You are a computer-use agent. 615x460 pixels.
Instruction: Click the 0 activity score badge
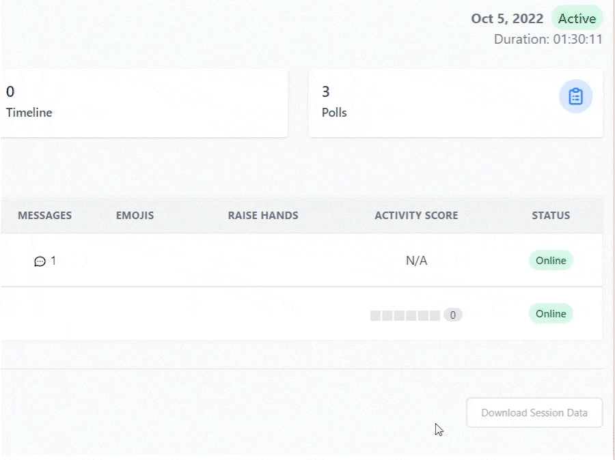452,315
